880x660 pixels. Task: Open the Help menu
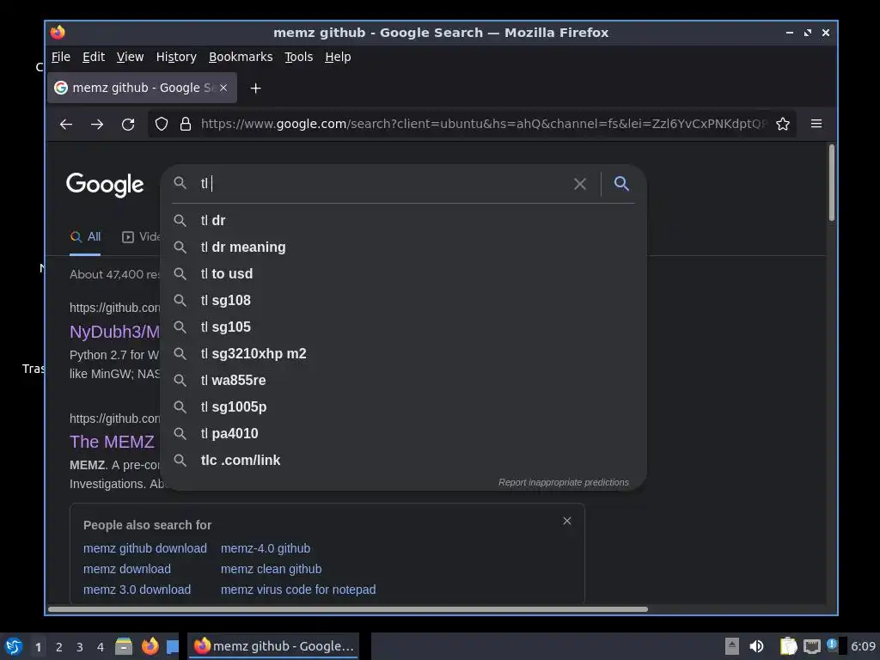tap(338, 57)
